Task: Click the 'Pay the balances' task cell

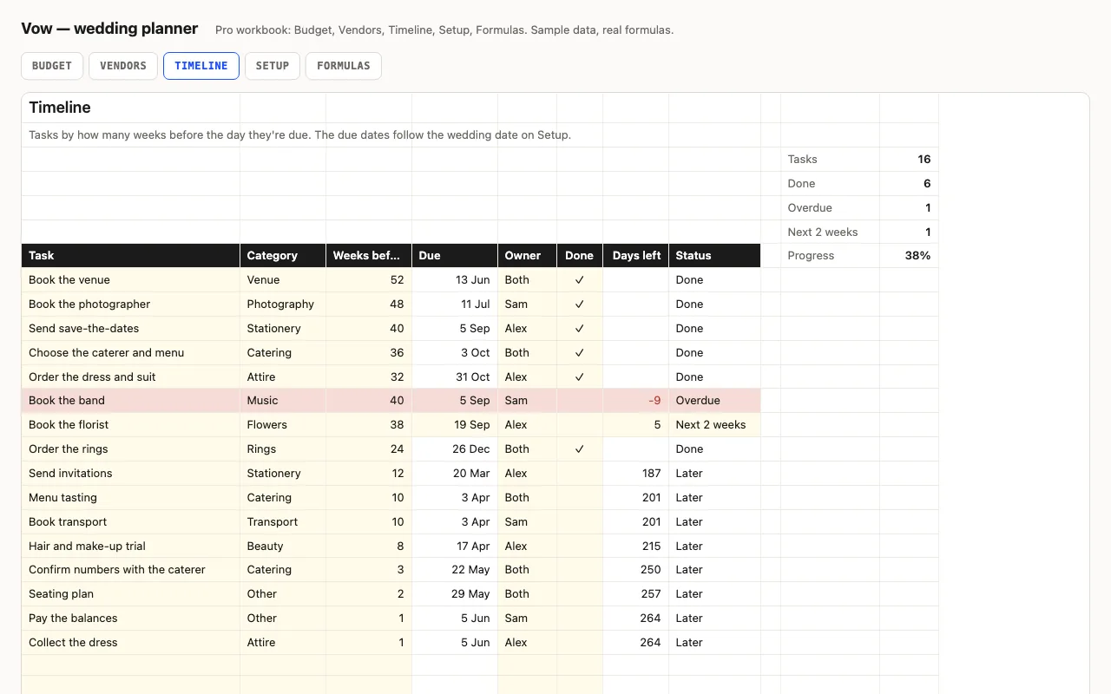Action: click(130, 619)
